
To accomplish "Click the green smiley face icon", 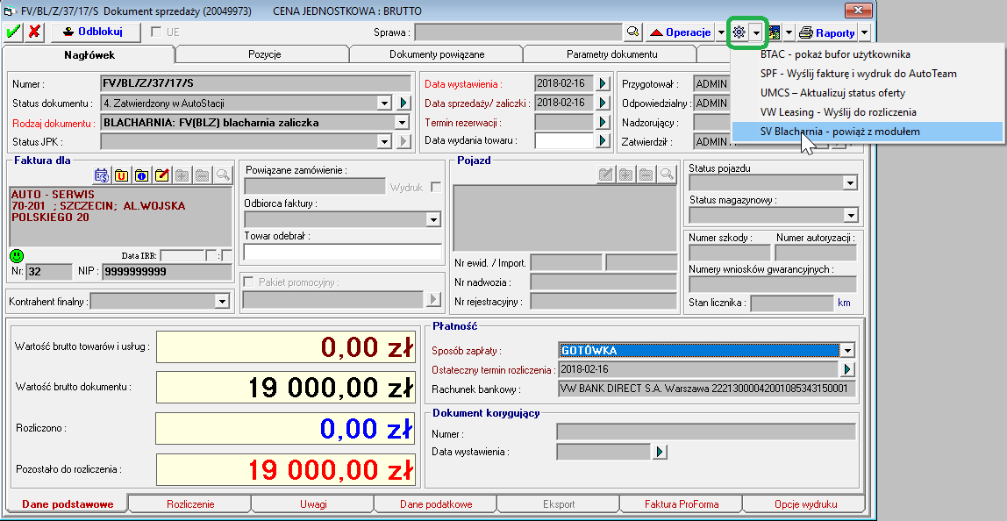I will coord(17,256).
